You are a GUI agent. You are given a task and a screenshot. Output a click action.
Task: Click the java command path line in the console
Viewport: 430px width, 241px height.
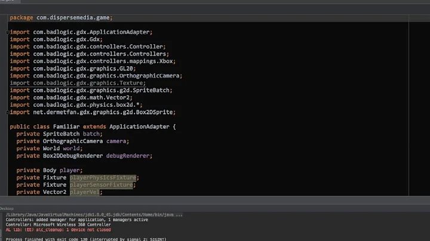94,215
